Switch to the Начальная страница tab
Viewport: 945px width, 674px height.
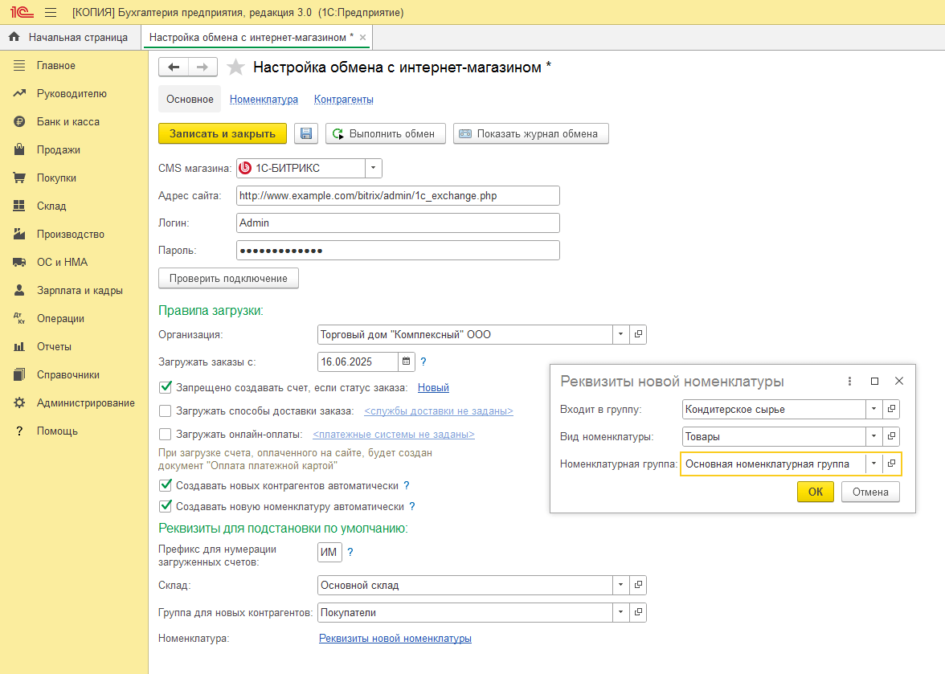pyautogui.click(x=71, y=37)
